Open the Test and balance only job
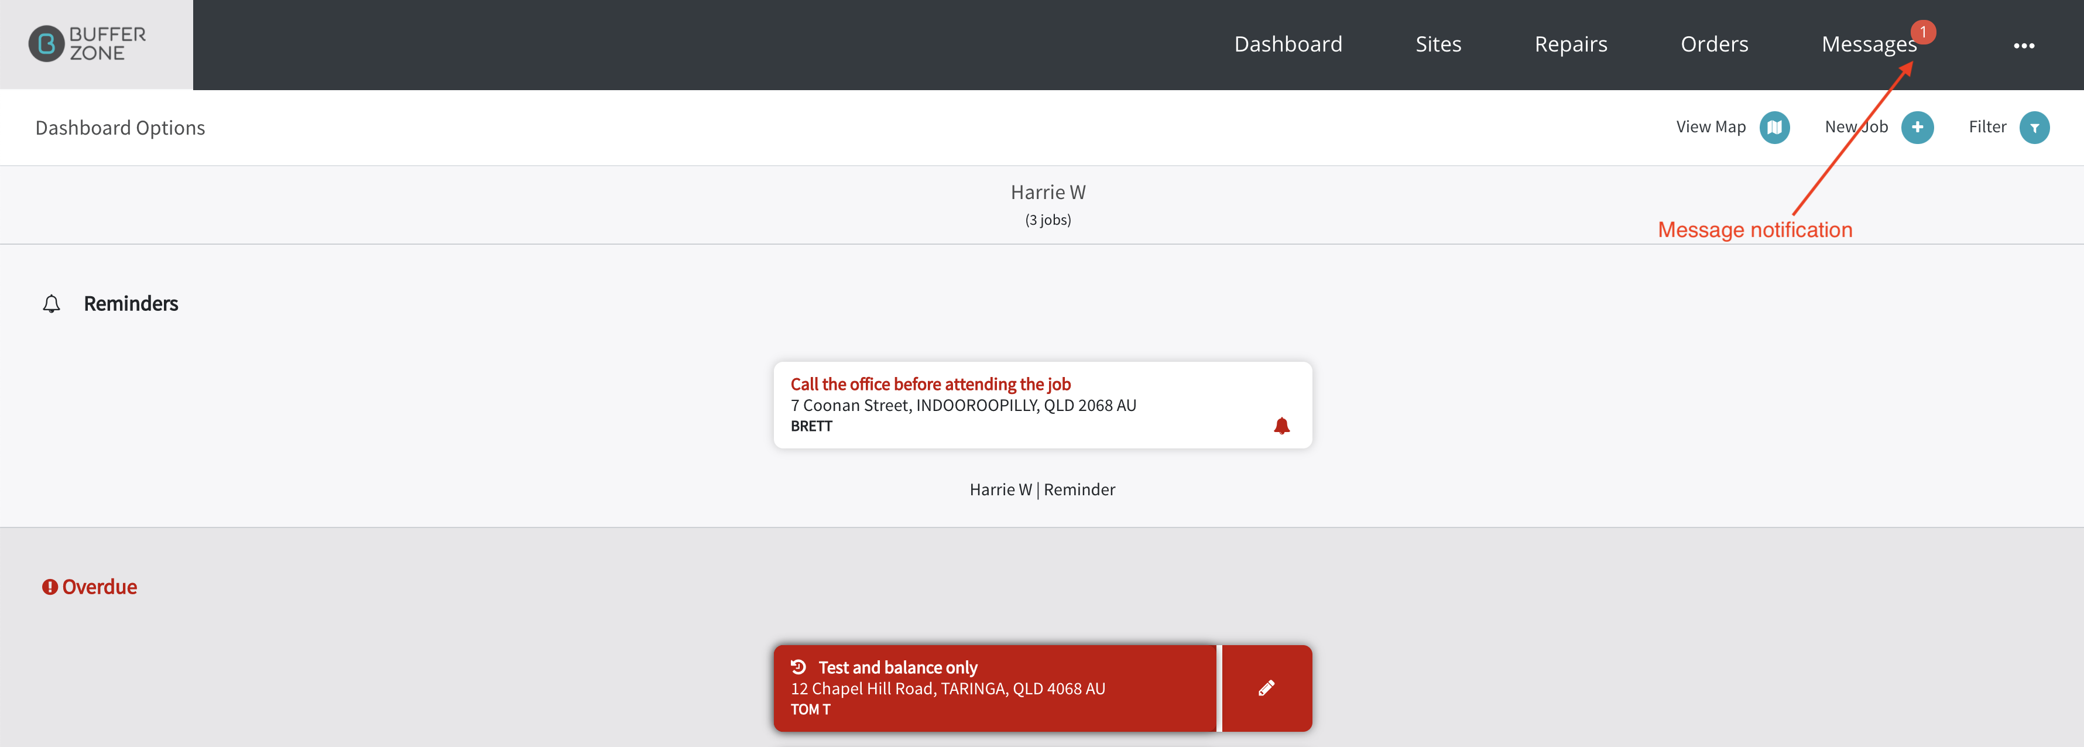 [994, 688]
